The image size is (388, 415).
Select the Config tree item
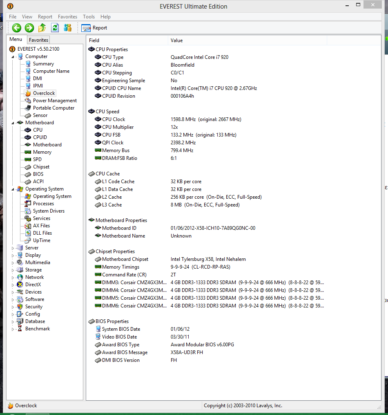[x=33, y=314]
